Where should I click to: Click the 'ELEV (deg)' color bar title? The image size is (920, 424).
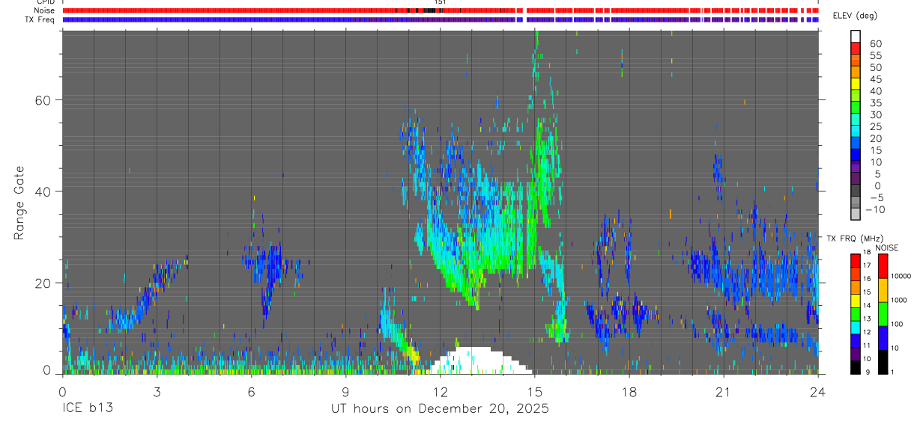pyautogui.click(x=855, y=16)
